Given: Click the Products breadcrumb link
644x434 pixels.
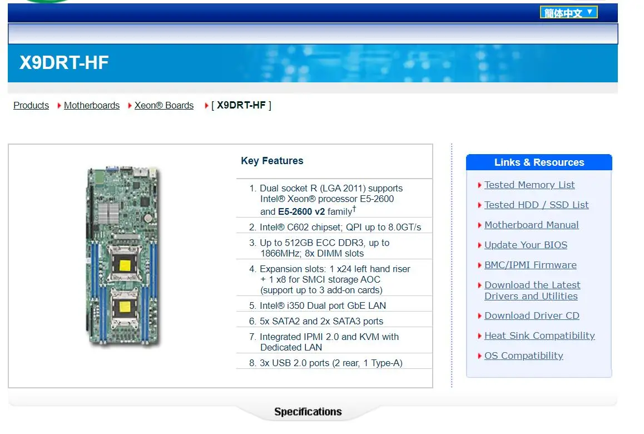Looking at the screenshot, I should coord(31,105).
